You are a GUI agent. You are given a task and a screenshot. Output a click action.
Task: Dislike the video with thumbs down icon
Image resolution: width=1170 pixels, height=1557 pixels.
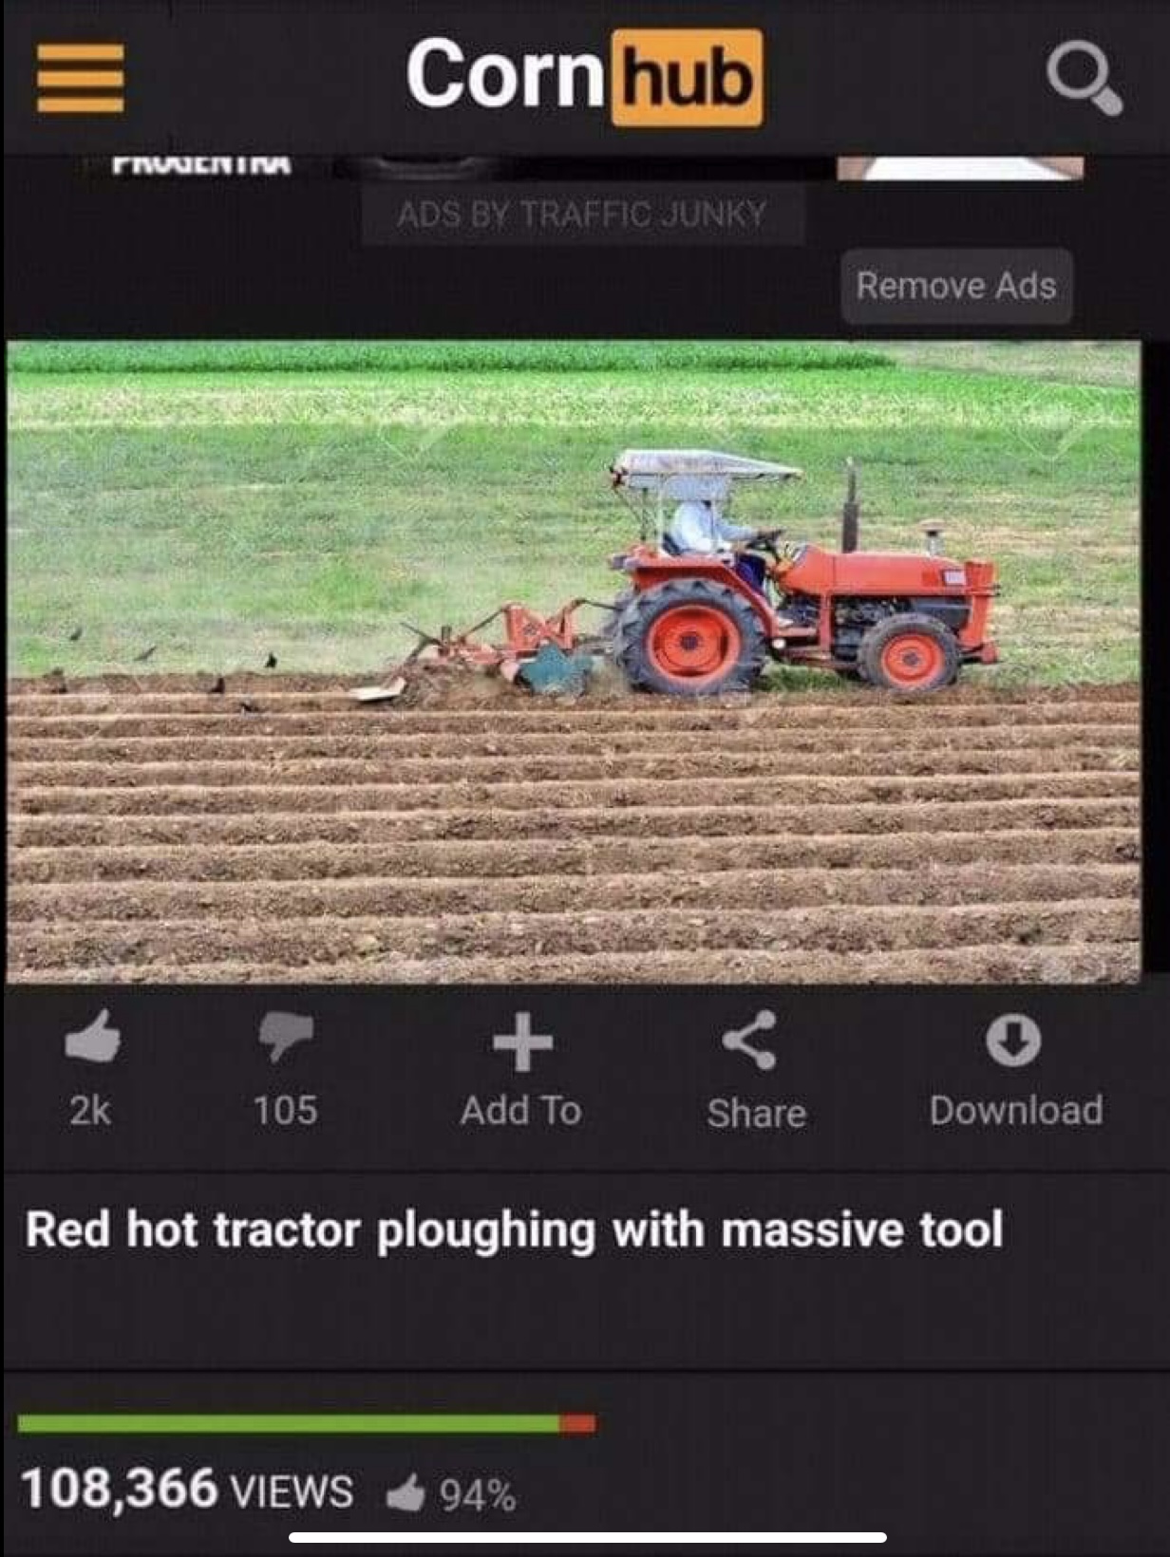[x=285, y=1037]
